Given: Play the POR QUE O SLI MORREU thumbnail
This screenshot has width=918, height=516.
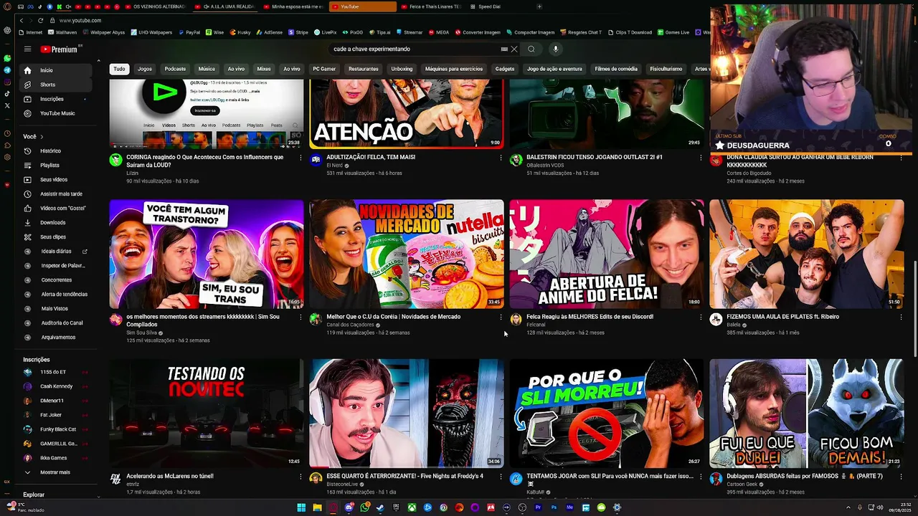Looking at the screenshot, I should pos(607,414).
